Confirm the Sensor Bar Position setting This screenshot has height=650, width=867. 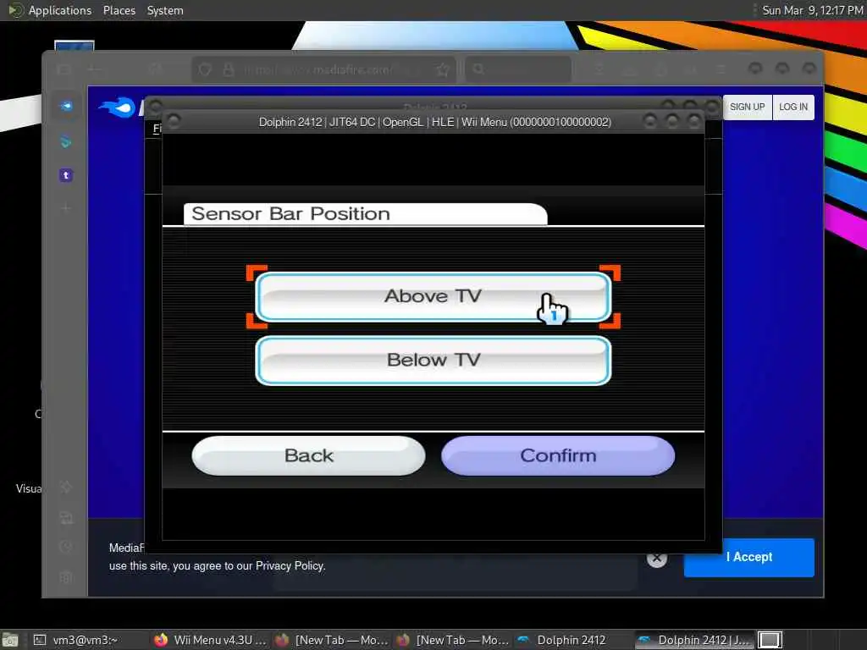(558, 455)
